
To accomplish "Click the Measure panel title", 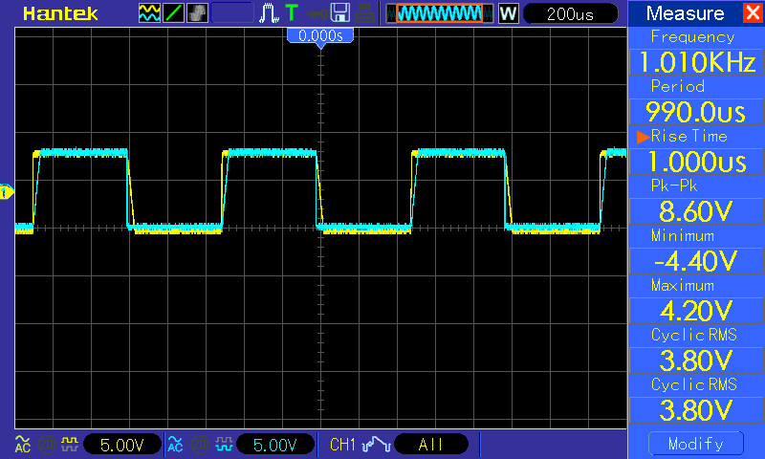I will click(x=685, y=13).
